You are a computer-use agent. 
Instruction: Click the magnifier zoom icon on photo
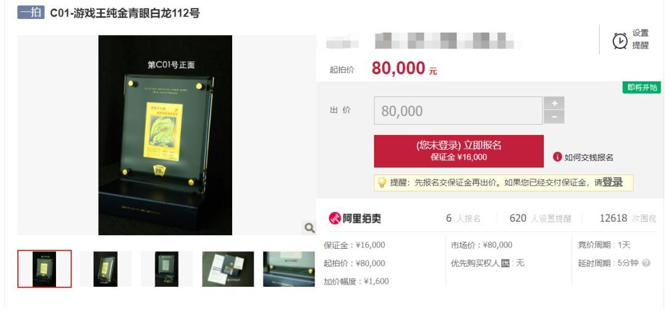(310, 228)
